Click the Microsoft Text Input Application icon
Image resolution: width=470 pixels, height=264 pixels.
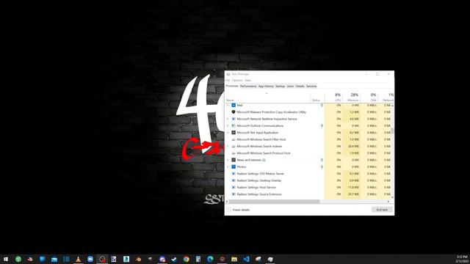pyautogui.click(x=234, y=133)
